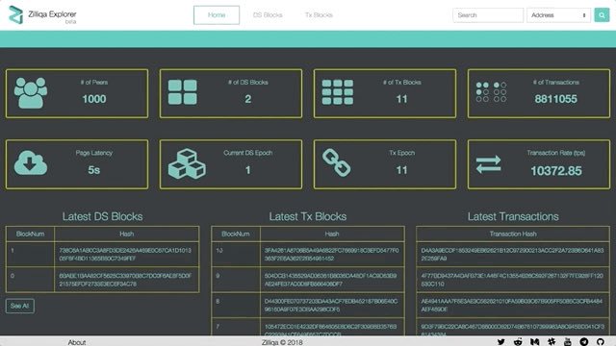Click DS block number 0 hash
Screen dimensions: 616x346
(x=125, y=280)
